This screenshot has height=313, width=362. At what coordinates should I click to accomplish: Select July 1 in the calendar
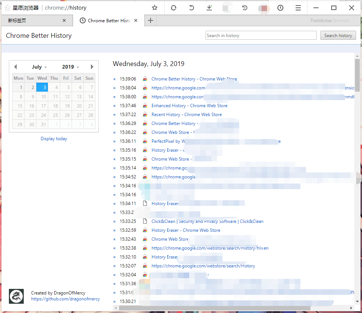pyautogui.click(x=18, y=87)
